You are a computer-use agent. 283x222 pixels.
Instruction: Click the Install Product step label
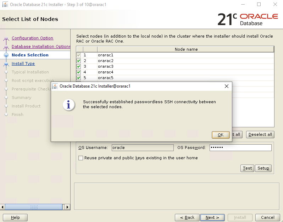click(26, 106)
